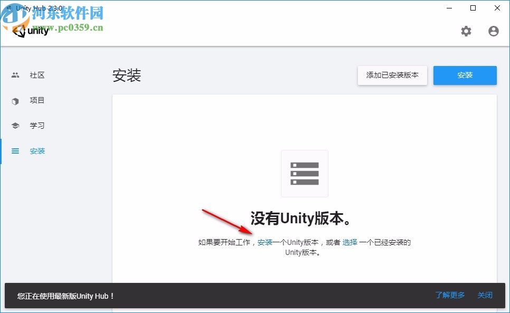
Task: Dismiss the notification with 关闭
Action: pos(485,296)
